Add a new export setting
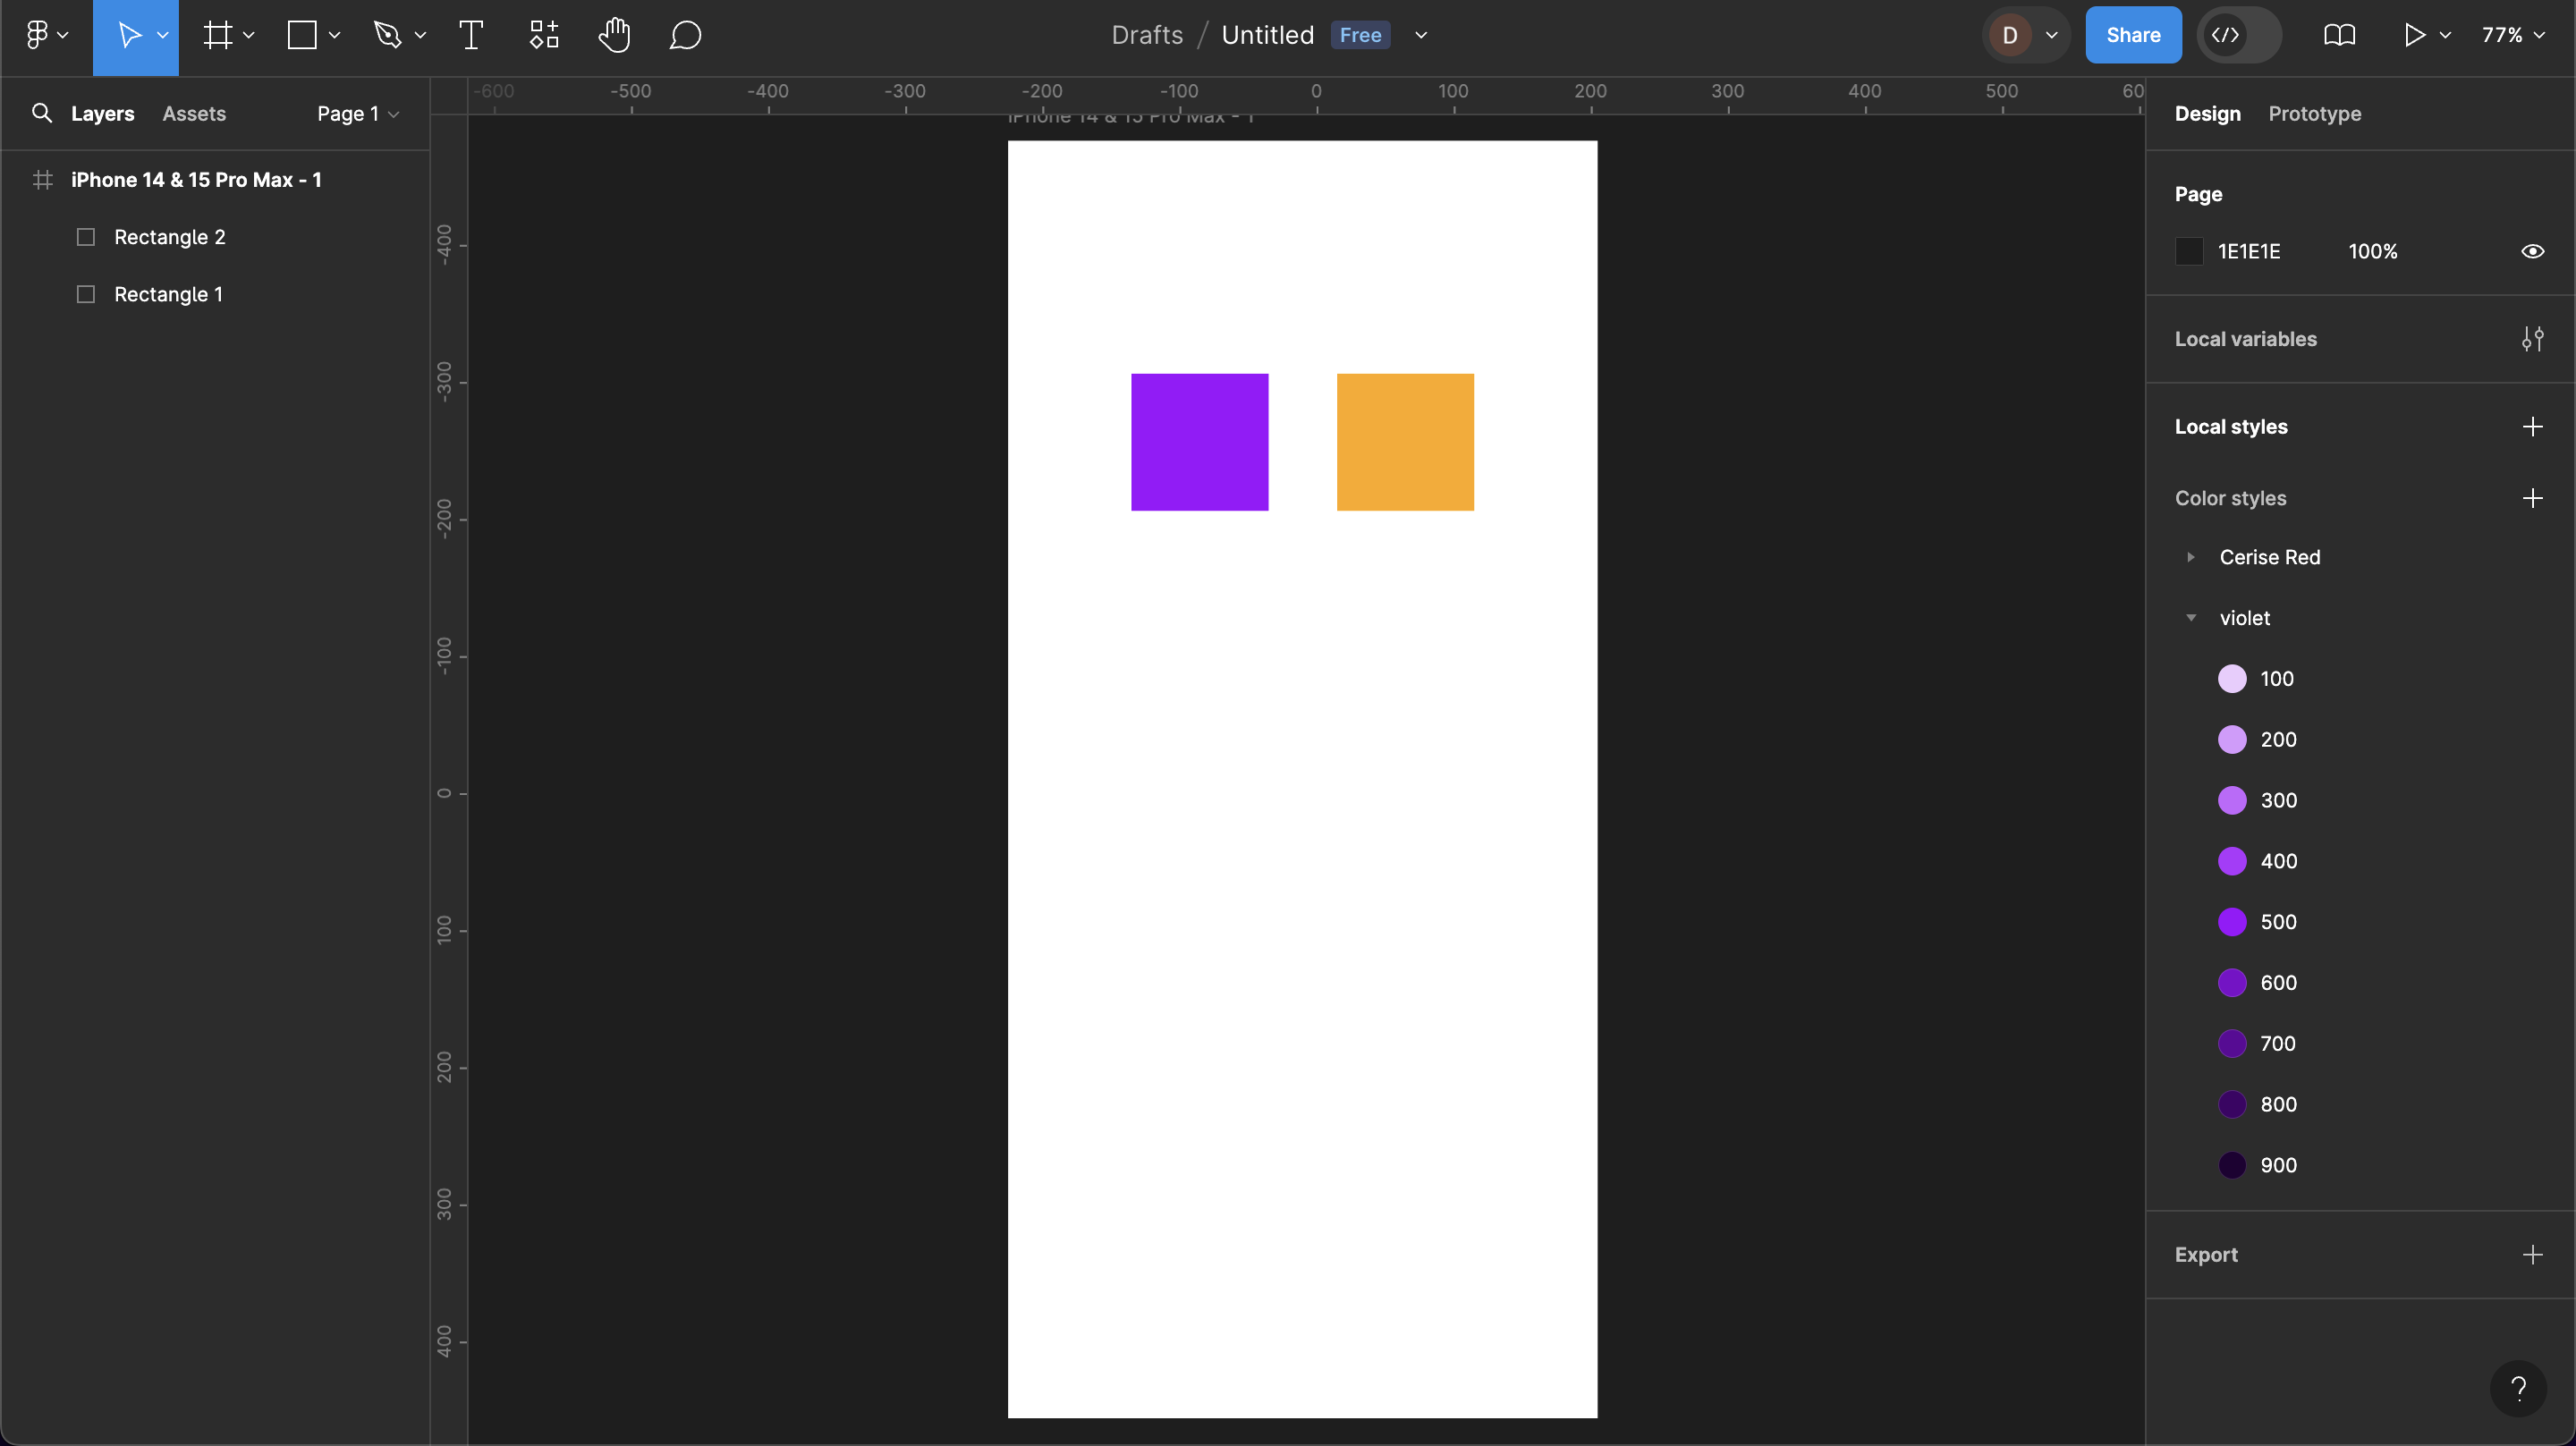 (x=2532, y=1255)
